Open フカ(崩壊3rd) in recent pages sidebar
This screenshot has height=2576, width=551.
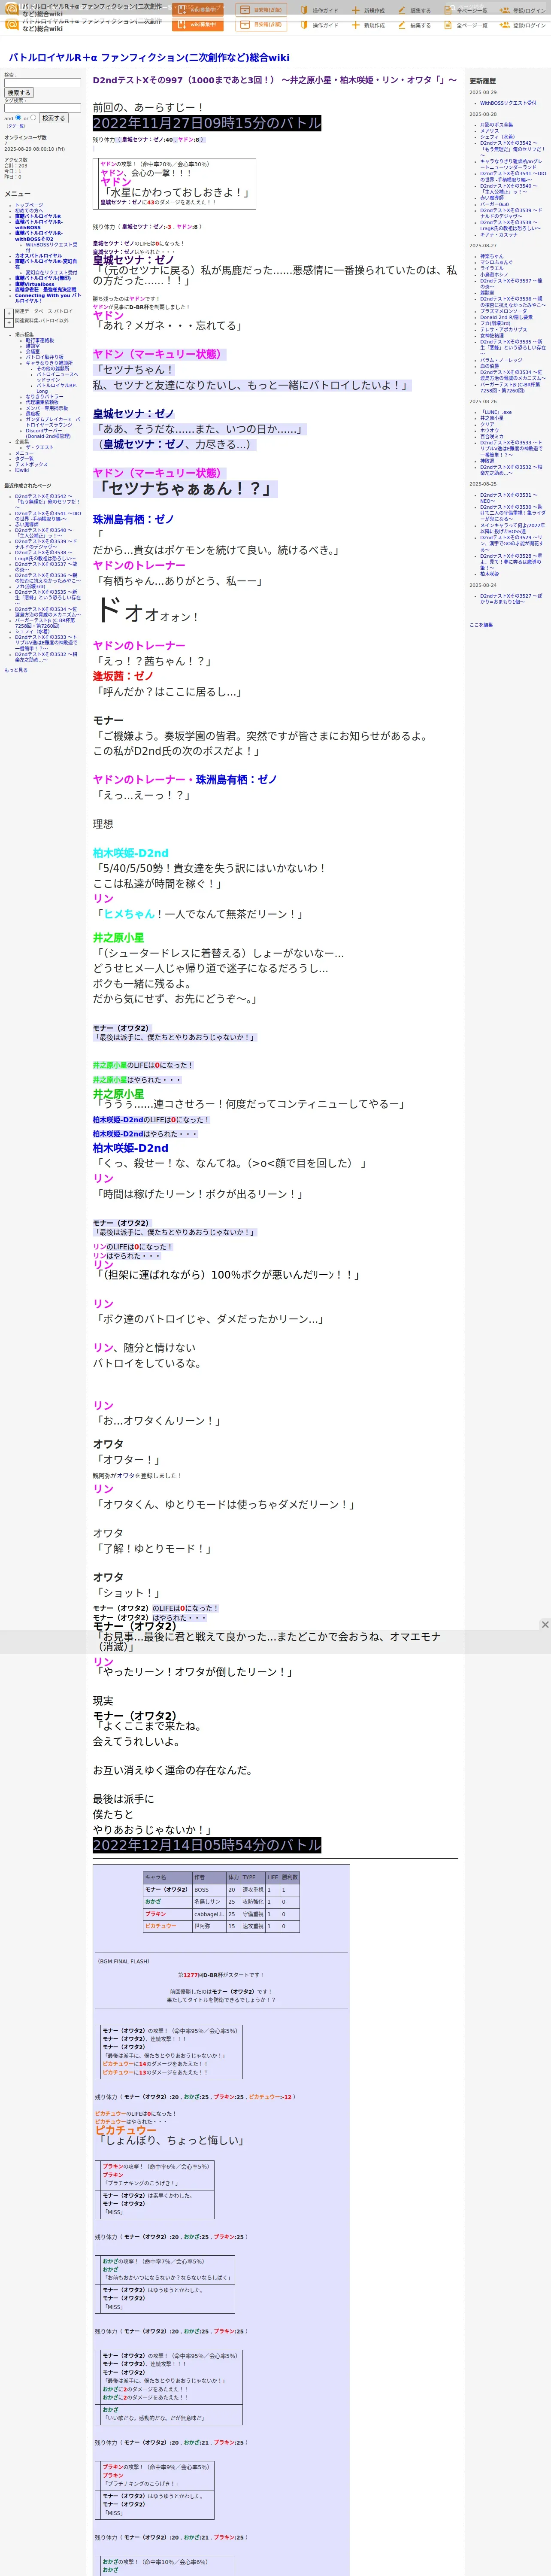point(30,586)
